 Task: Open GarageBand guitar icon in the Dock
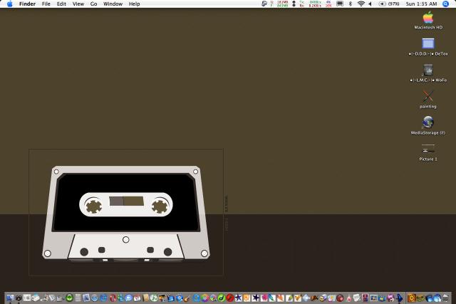tap(187, 298)
